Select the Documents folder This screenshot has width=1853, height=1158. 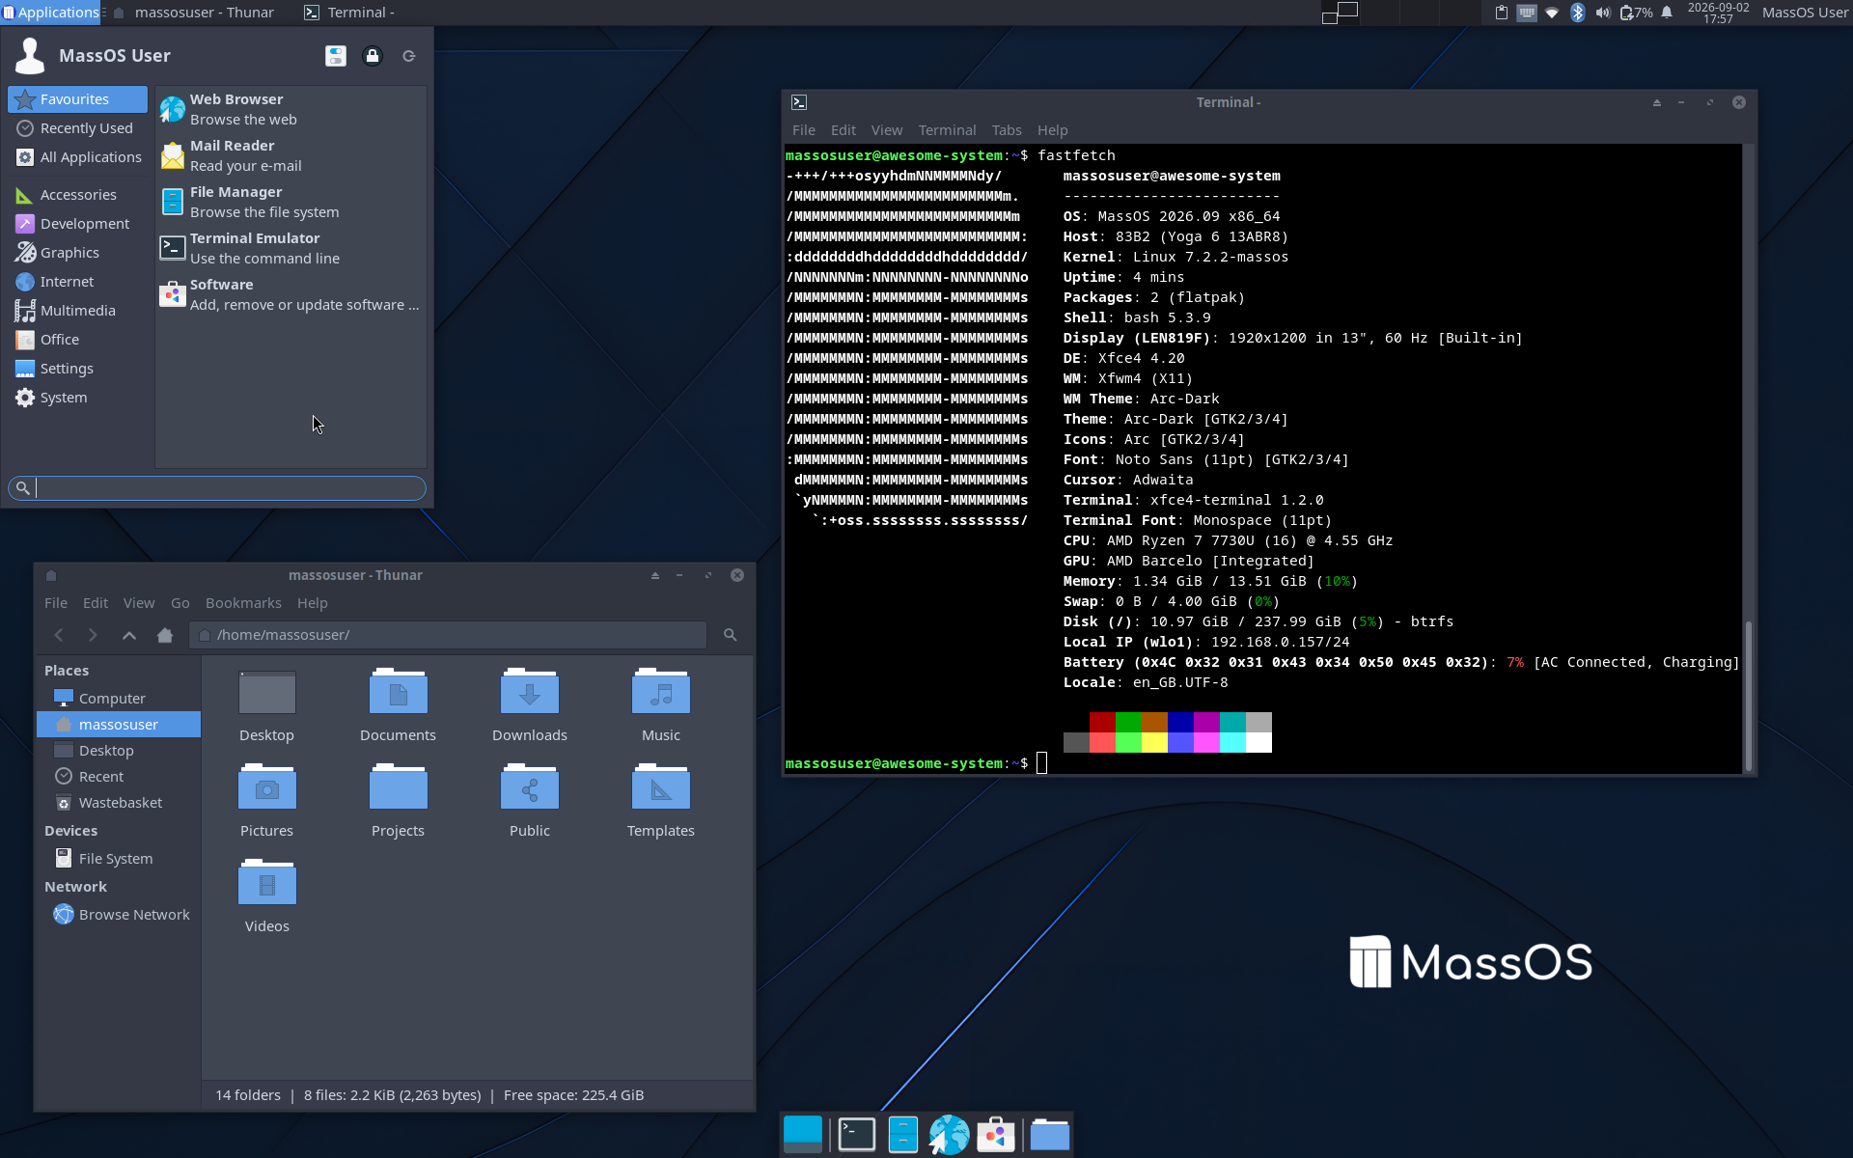pyautogui.click(x=399, y=693)
